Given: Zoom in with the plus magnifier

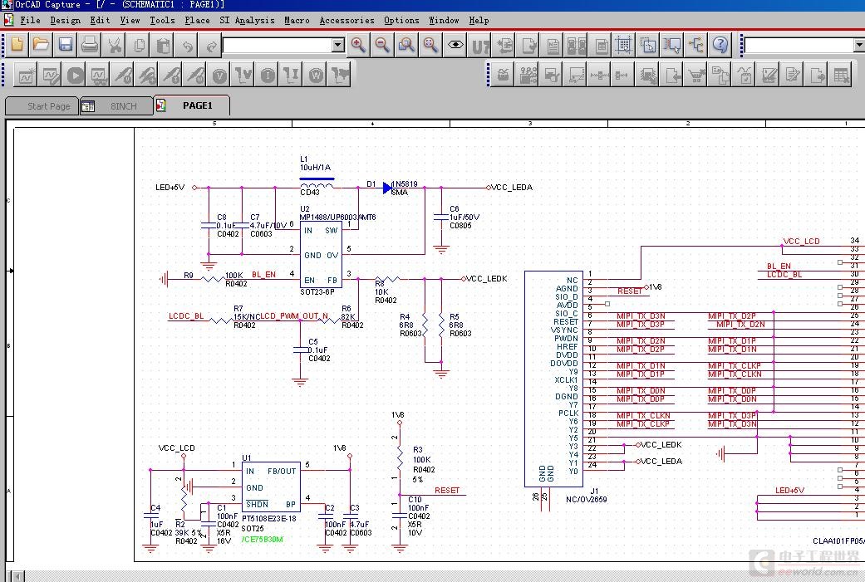Looking at the screenshot, I should click(359, 45).
